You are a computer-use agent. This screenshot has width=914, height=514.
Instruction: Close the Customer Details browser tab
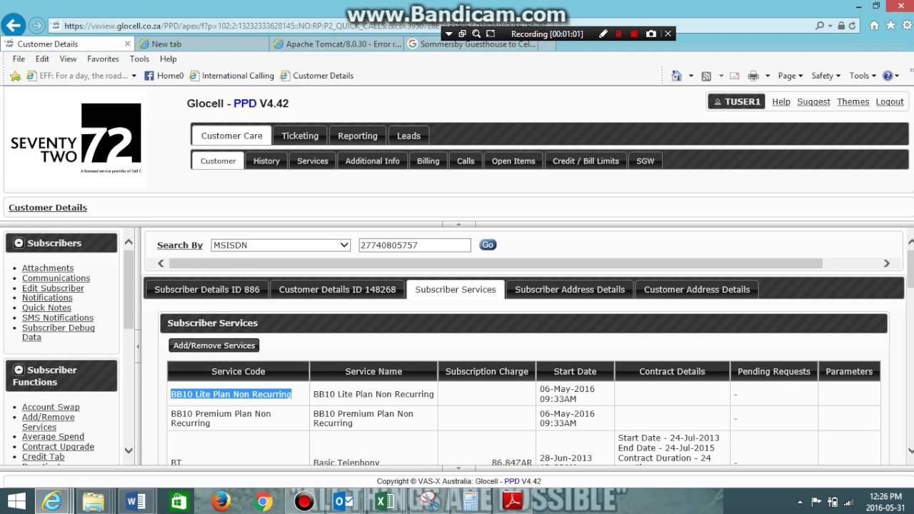coord(128,44)
